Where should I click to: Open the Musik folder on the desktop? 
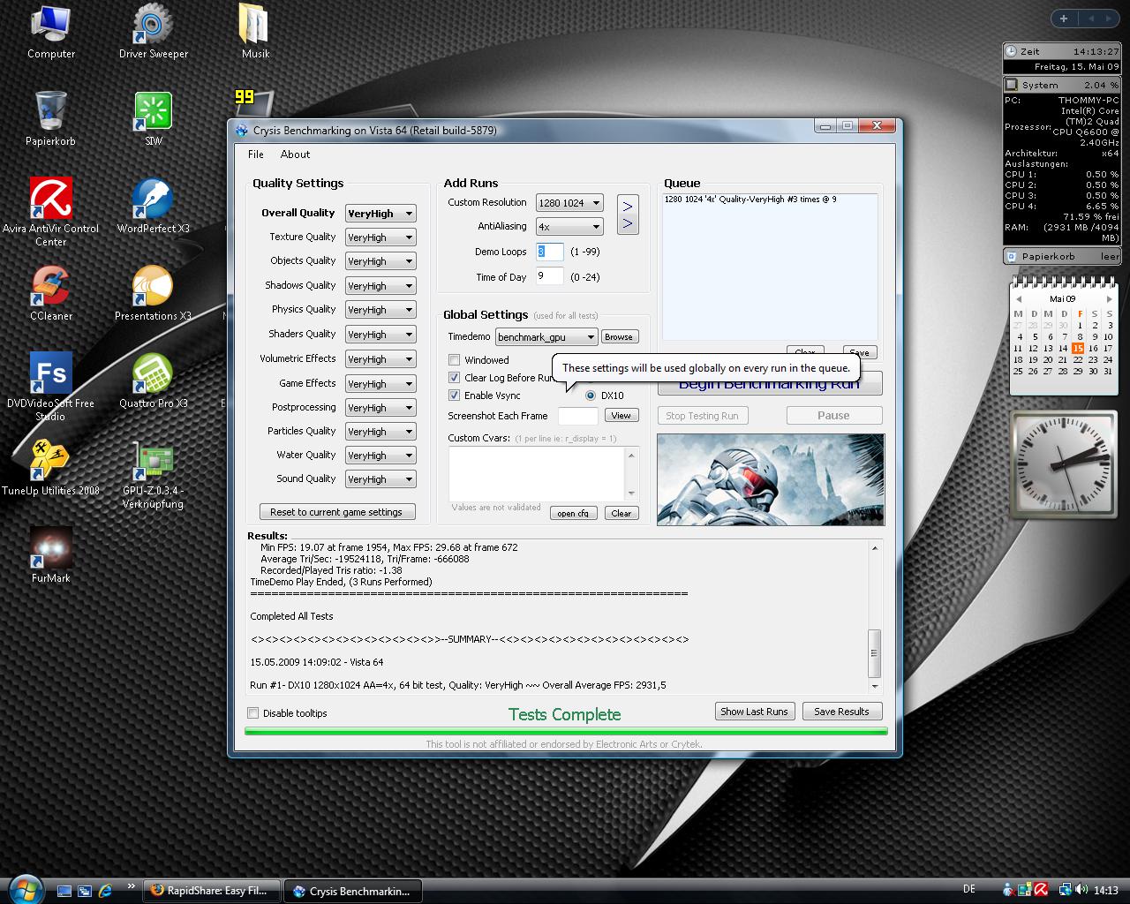tap(255, 32)
